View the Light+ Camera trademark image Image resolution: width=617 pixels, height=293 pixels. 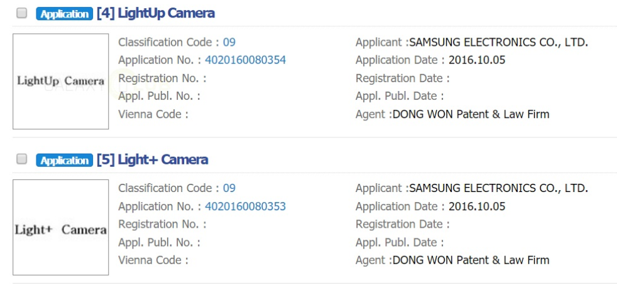[61, 228]
